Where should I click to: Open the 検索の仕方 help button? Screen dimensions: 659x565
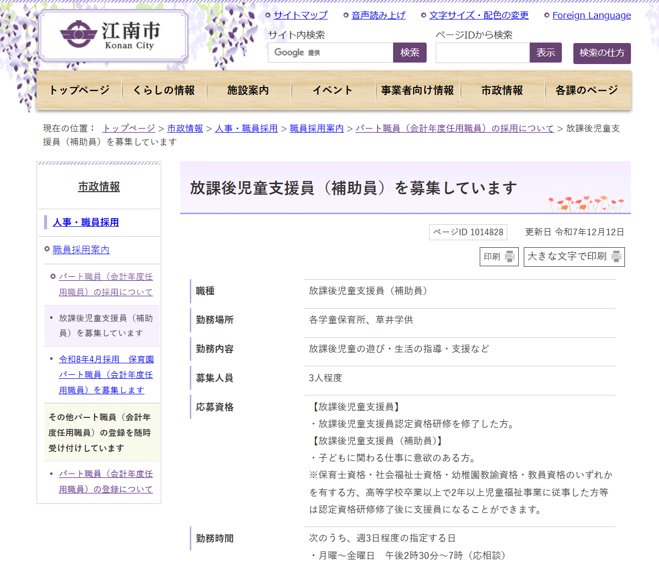click(x=601, y=53)
